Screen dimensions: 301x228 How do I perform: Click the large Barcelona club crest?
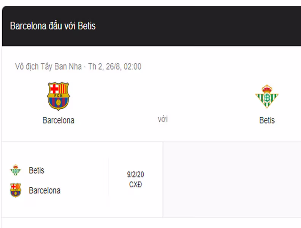click(x=59, y=96)
